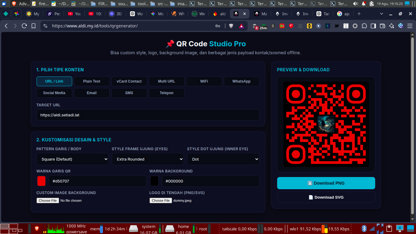The width and height of the screenshot is (416, 234).
Task: Reload the page with the refresh icon
Action: (24, 26)
